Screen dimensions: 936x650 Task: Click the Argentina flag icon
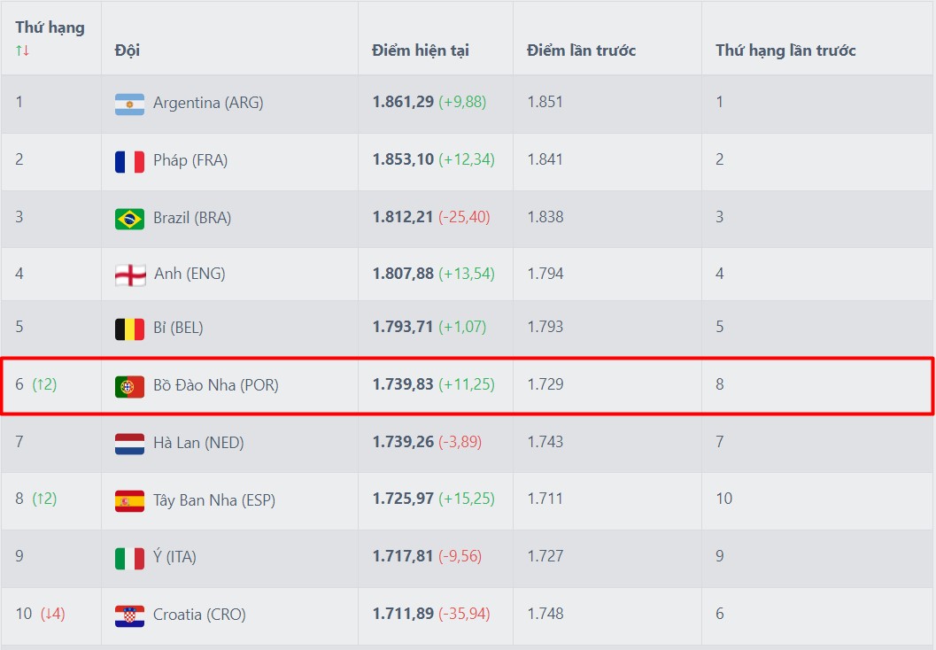pos(129,104)
